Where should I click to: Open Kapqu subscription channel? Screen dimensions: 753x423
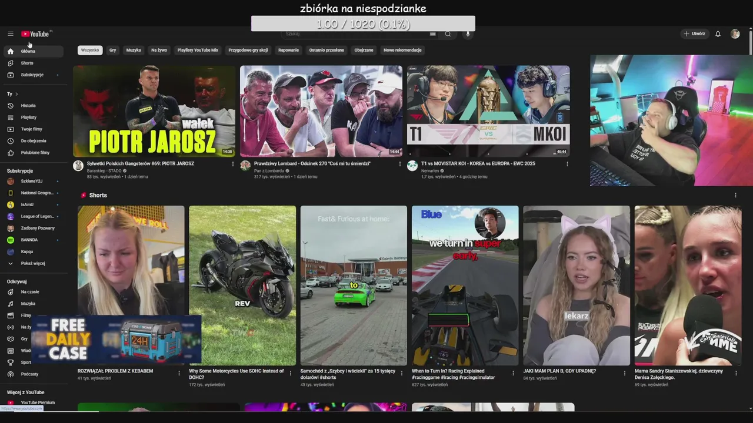pos(34,251)
